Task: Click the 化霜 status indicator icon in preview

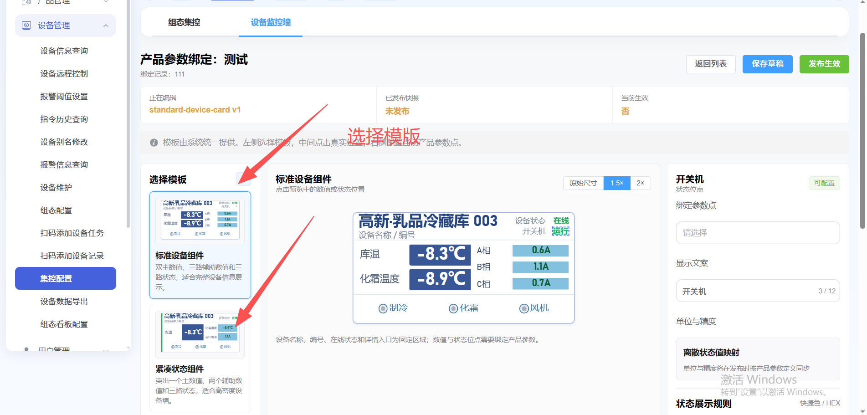Action: pos(453,308)
